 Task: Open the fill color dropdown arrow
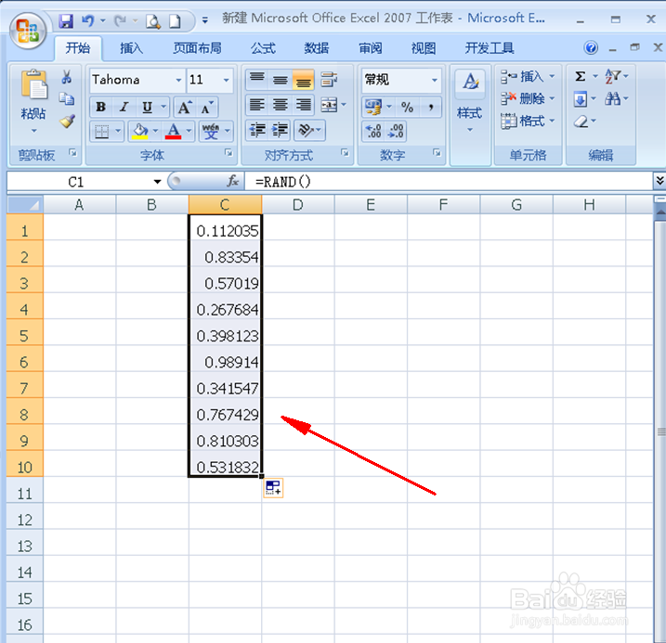coord(155,131)
